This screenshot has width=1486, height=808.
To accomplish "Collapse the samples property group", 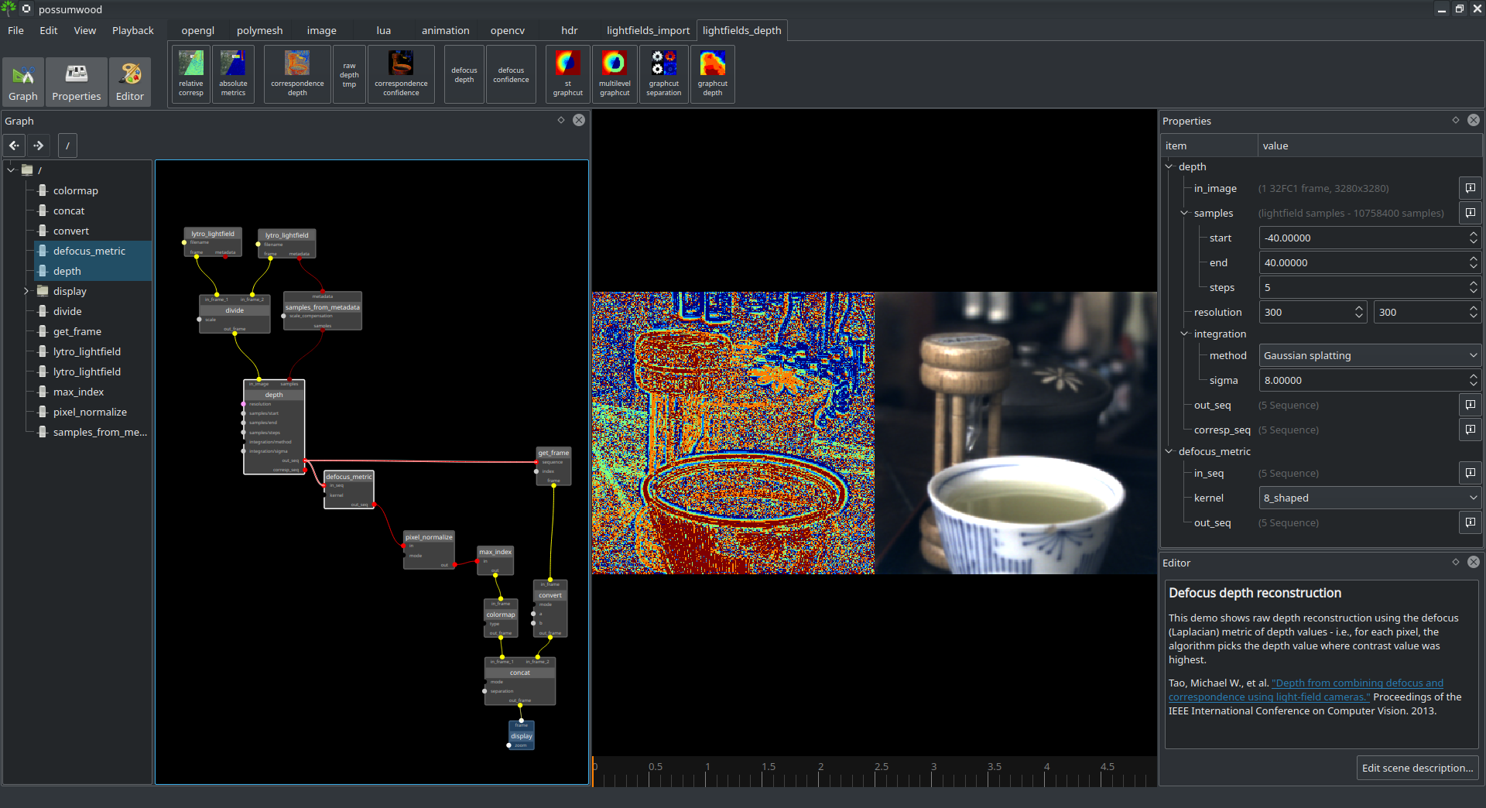I will pos(1184,213).
